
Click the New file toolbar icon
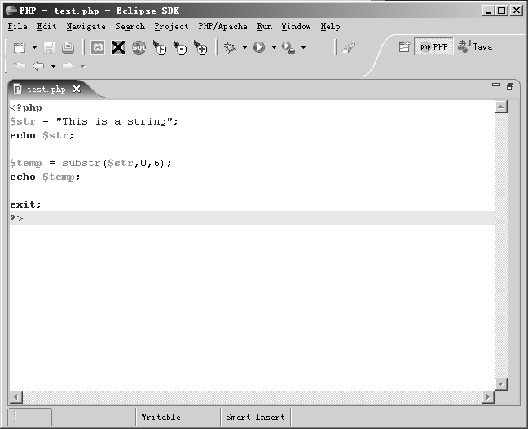(20, 47)
